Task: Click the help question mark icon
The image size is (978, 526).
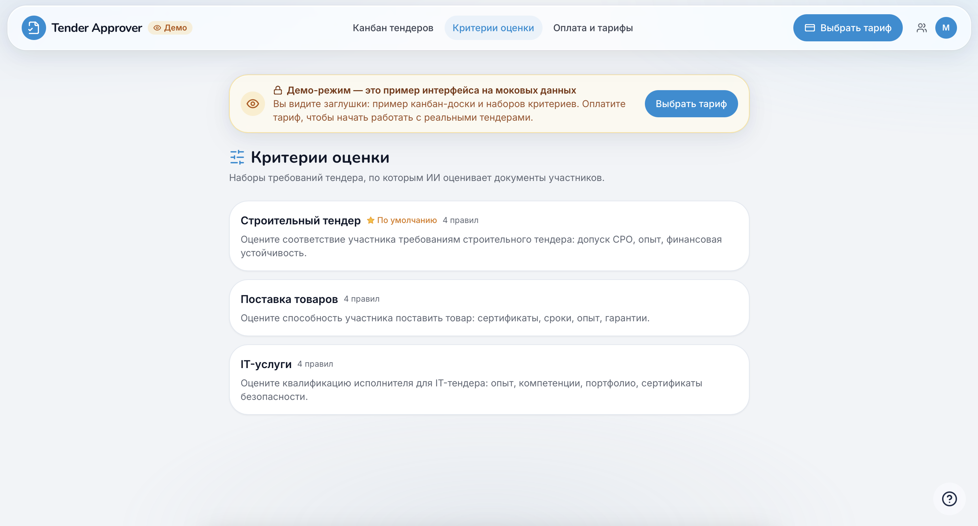Action: point(949,499)
